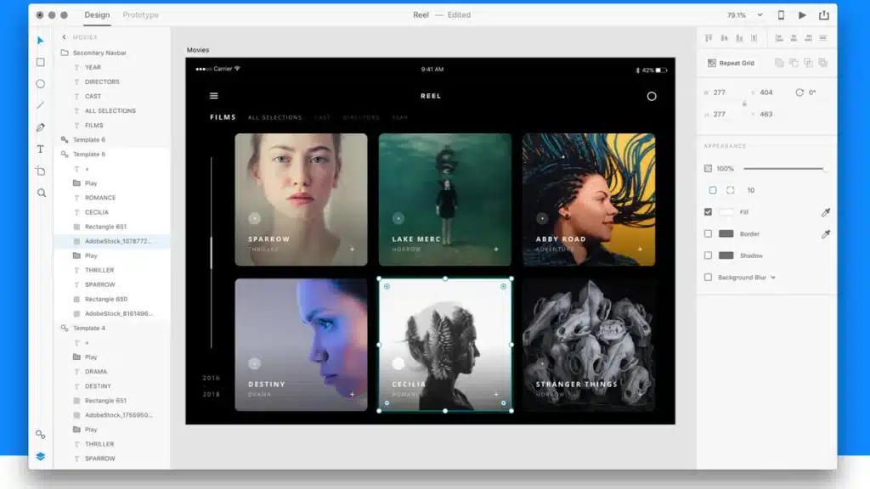Viewport: 870px width, 489px height.
Task: Enable the Shadow checkbox
Action: click(x=708, y=256)
